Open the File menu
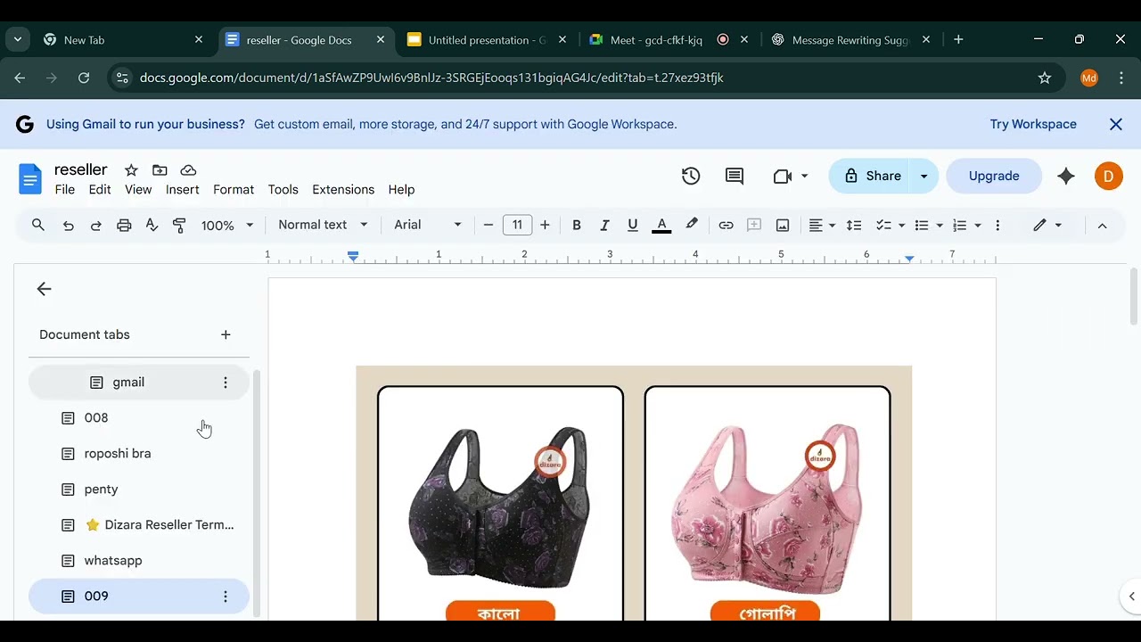Viewport: 1141px width, 642px height. 65,190
